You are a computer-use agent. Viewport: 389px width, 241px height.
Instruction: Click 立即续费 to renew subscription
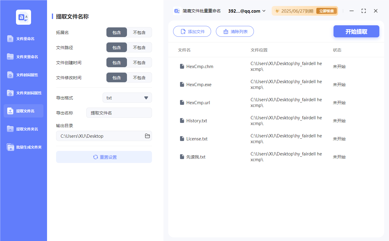(x=326, y=11)
